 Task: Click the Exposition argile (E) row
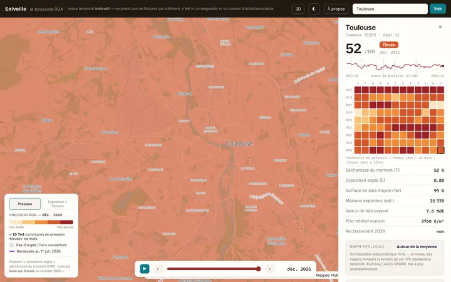point(395,180)
